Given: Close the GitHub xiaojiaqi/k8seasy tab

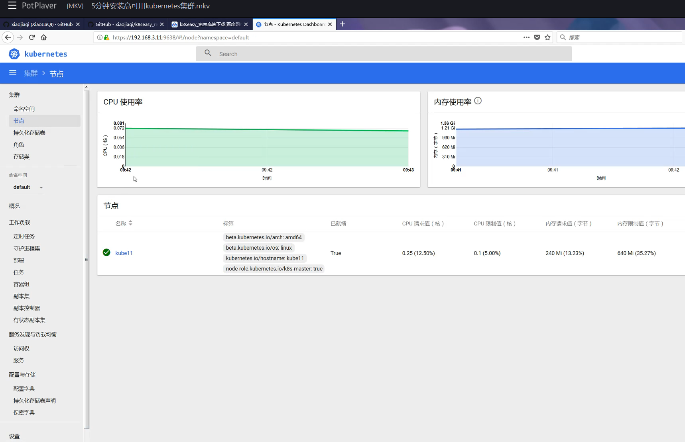Looking at the screenshot, I should [x=162, y=24].
